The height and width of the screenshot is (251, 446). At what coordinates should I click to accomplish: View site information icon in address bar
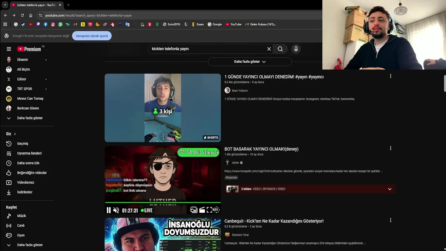point(41,15)
